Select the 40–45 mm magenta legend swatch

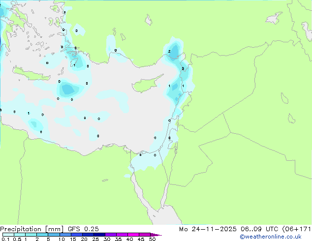(133, 235)
